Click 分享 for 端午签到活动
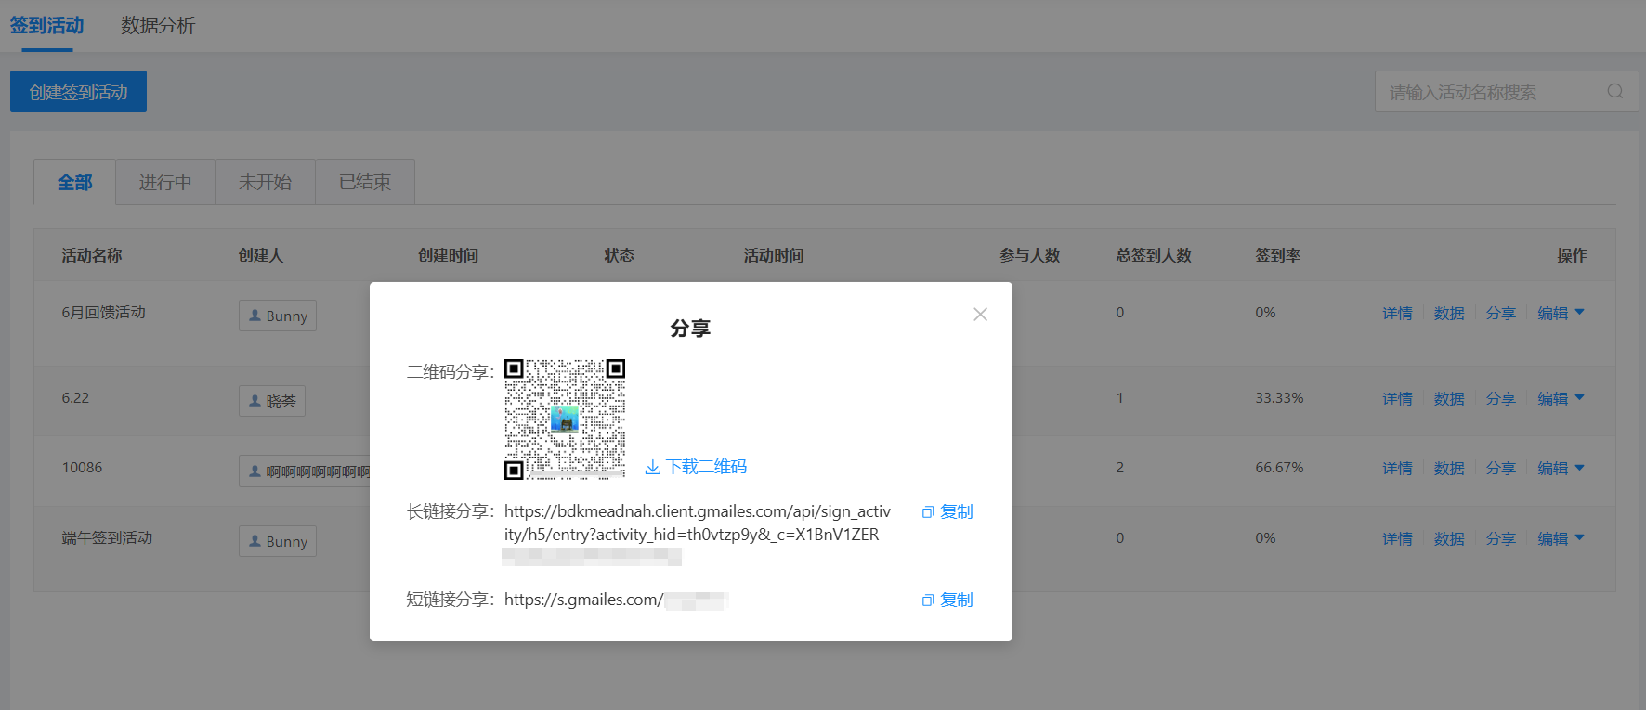 tap(1501, 539)
